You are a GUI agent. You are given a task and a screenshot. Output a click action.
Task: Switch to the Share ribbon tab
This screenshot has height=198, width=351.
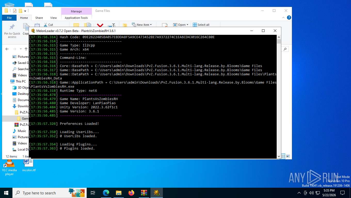(39, 18)
